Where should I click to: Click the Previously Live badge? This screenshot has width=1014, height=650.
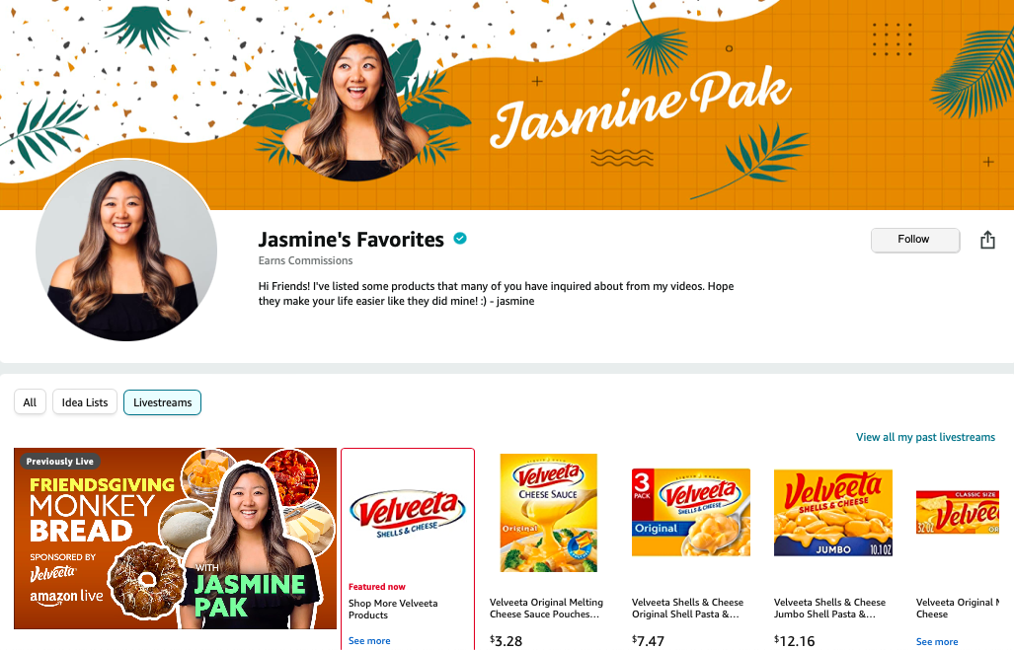59,462
